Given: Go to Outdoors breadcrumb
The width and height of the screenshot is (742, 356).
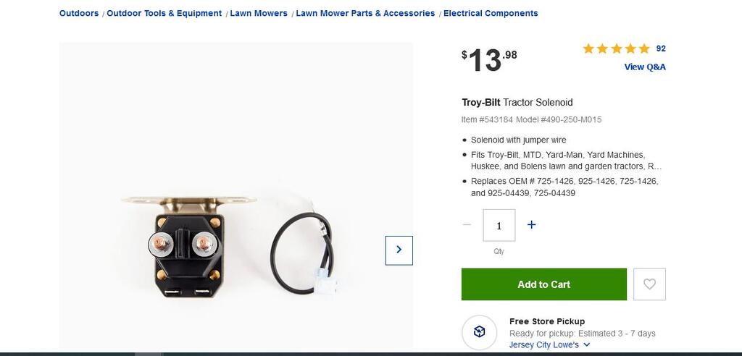Looking at the screenshot, I should 79,13.
